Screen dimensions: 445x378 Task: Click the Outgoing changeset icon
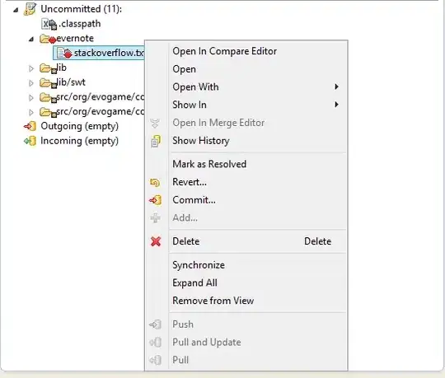30,126
